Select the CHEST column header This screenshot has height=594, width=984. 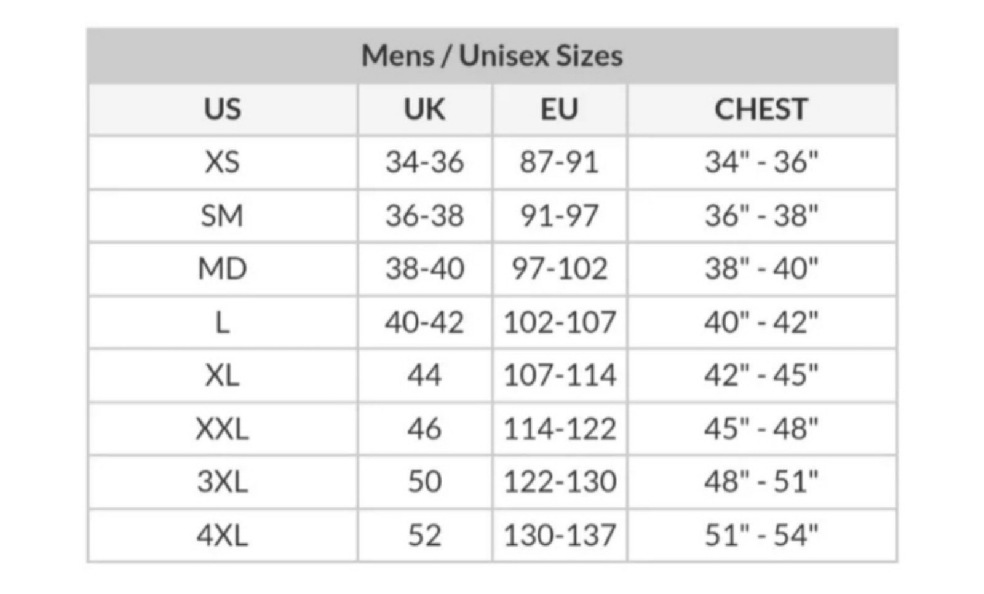pos(761,109)
